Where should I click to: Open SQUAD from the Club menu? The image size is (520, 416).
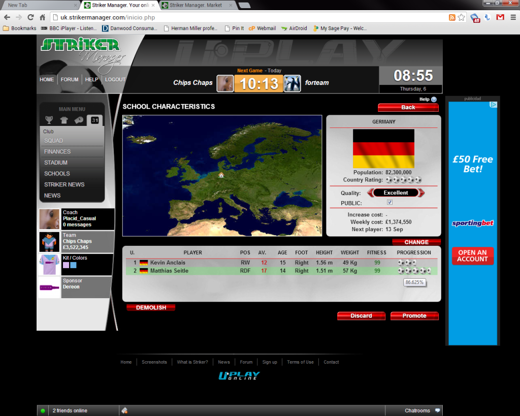[54, 141]
